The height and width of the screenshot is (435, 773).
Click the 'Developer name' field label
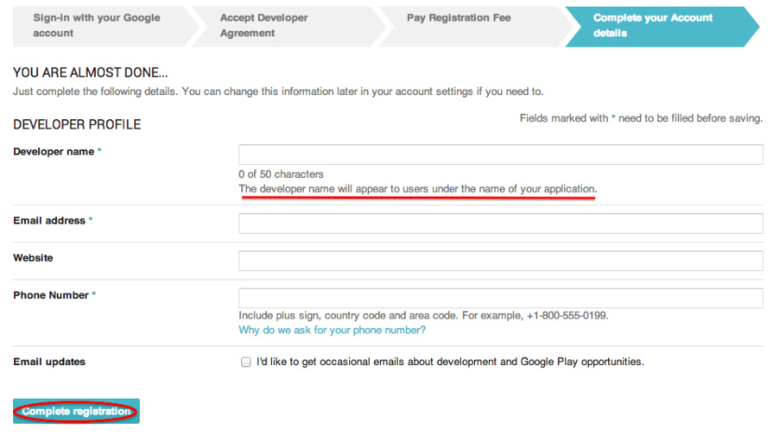[x=54, y=152]
